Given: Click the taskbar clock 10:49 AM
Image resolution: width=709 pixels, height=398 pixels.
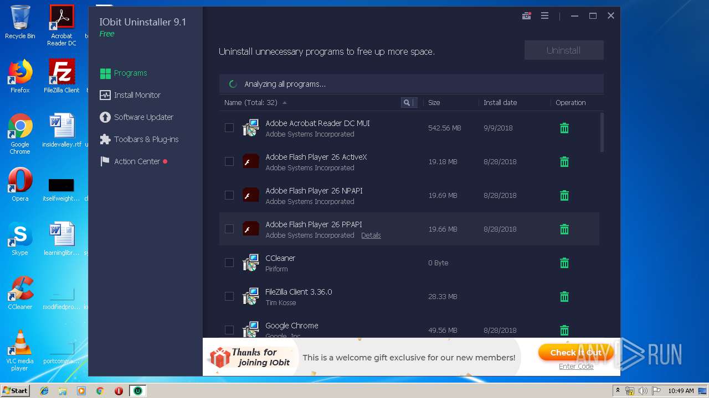Looking at the screenshot, I should point(681,391).
